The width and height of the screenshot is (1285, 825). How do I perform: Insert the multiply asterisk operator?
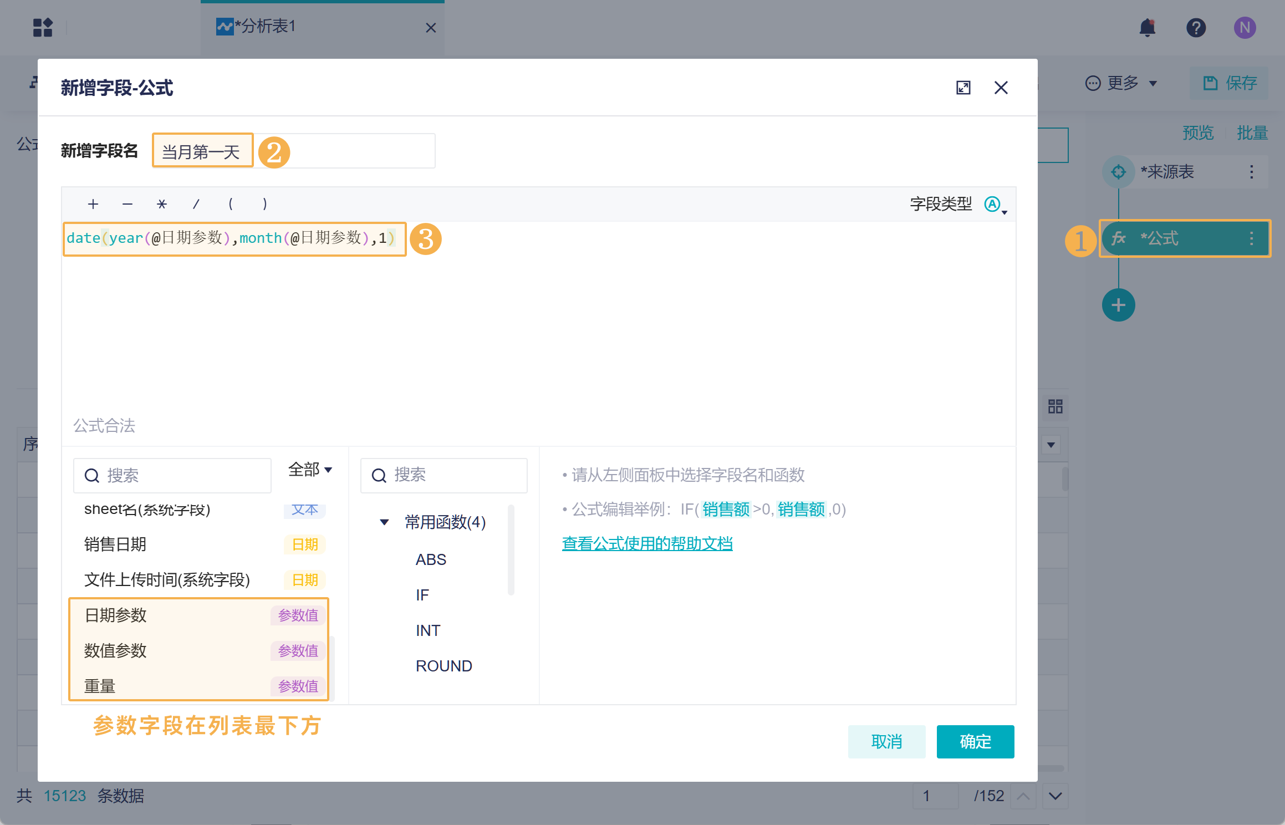(162, 204)
